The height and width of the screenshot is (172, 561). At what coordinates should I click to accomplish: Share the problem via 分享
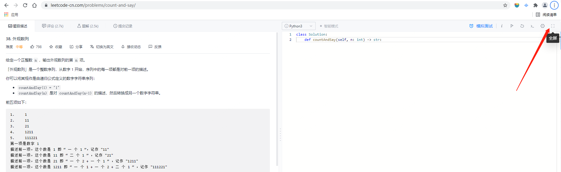coord(76,47)
